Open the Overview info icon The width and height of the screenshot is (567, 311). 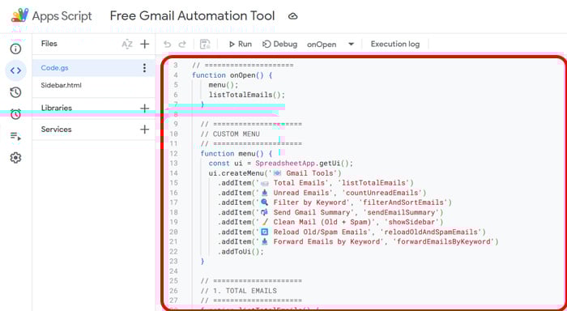click(x=15, y=49)
